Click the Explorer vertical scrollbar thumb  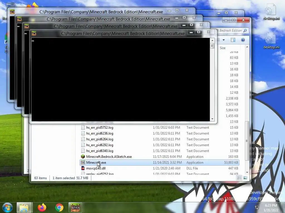pos(247,141)
